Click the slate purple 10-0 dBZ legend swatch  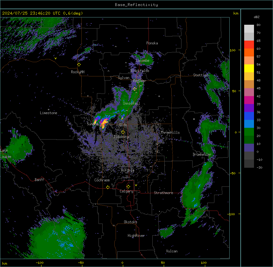tap(249, 148)
